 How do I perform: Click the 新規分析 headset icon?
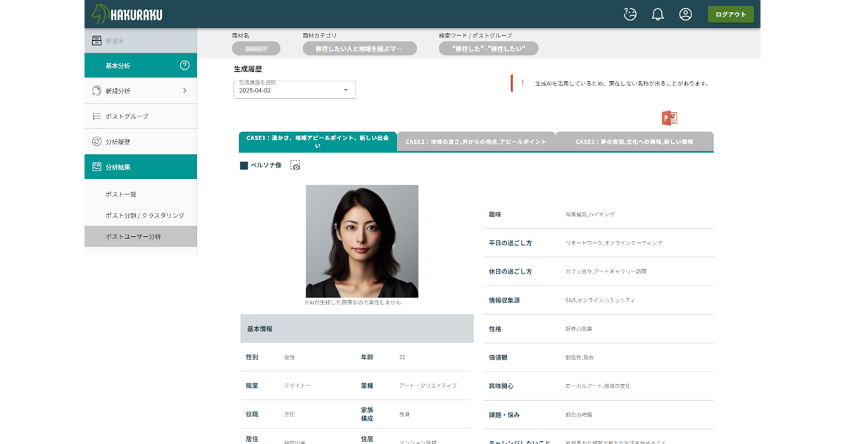tap(96, 91)
